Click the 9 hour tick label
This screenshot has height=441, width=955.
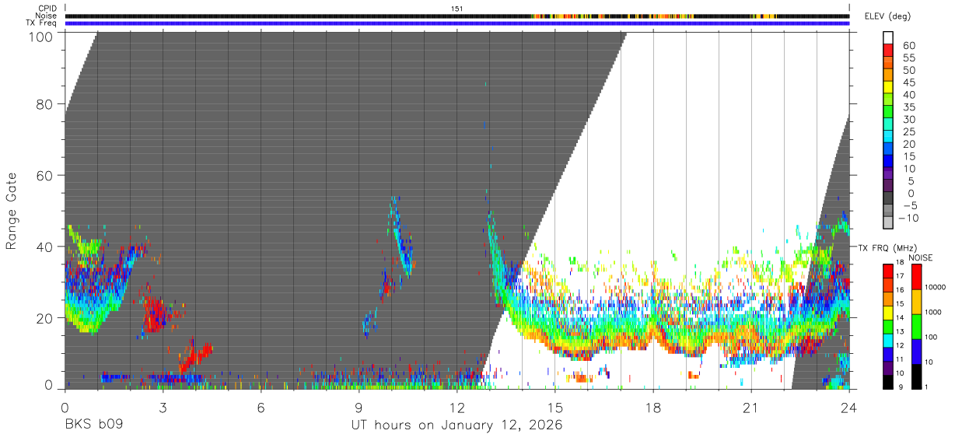[359, 407]
